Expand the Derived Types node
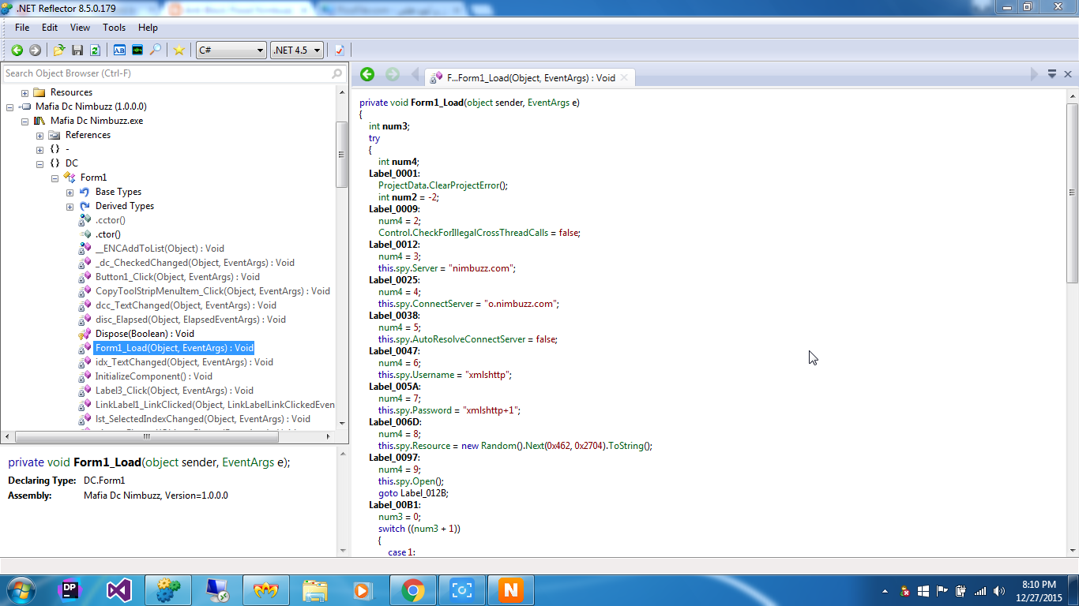This screenshot has width=1079, height=606. (x=70, y=206)
